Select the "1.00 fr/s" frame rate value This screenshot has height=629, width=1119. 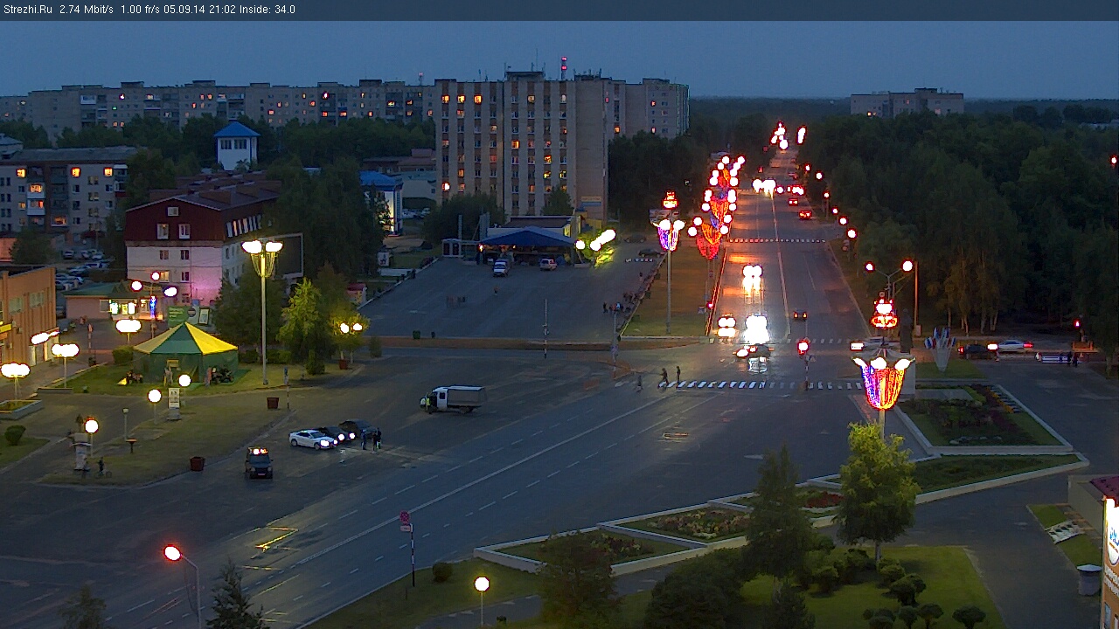(x=140, y=10)
